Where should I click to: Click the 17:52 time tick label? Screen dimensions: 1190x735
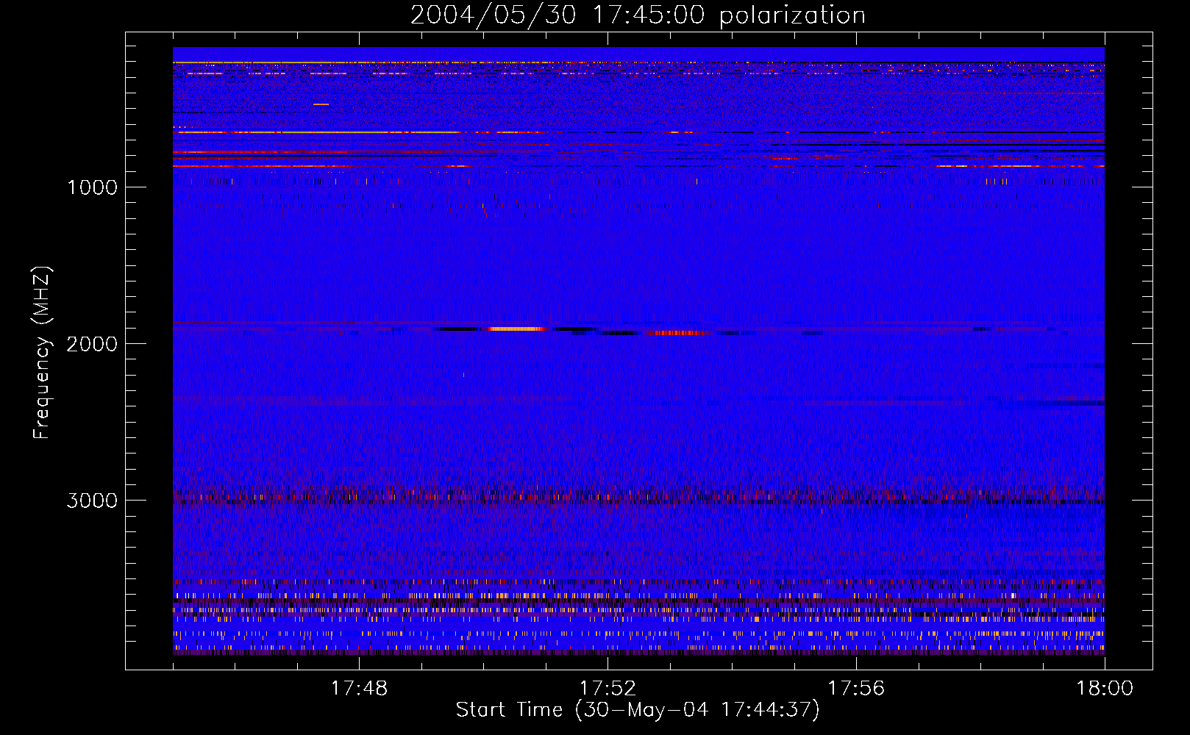coord(608,689)
